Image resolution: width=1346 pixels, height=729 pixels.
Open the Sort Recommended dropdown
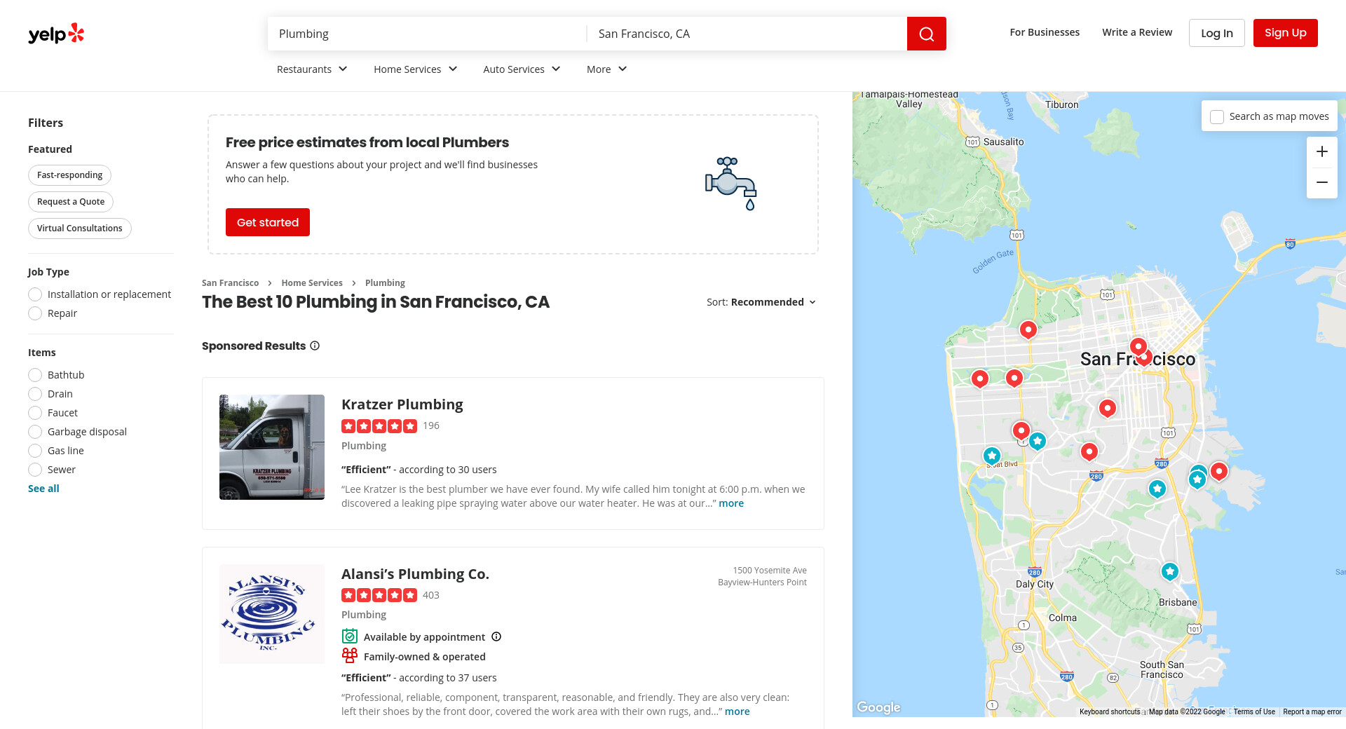pyautogui.click(x=761, y=302)
